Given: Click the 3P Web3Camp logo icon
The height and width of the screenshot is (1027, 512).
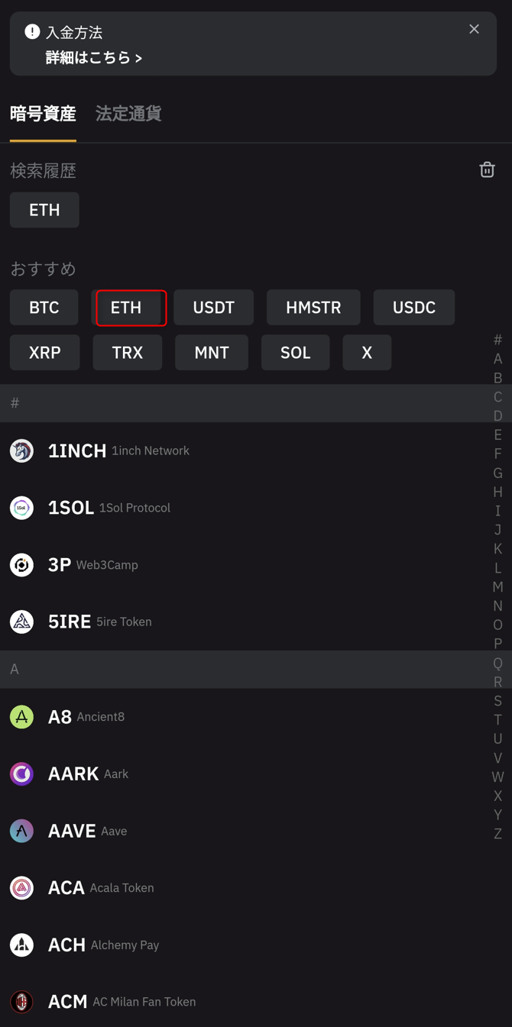Looking at the screenshot, I should (21, 565).
